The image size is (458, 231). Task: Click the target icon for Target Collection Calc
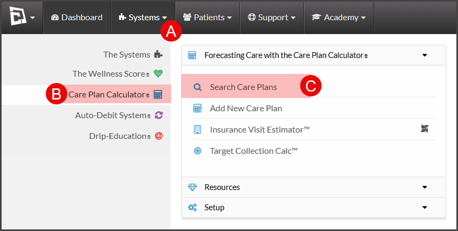point(198,151)
